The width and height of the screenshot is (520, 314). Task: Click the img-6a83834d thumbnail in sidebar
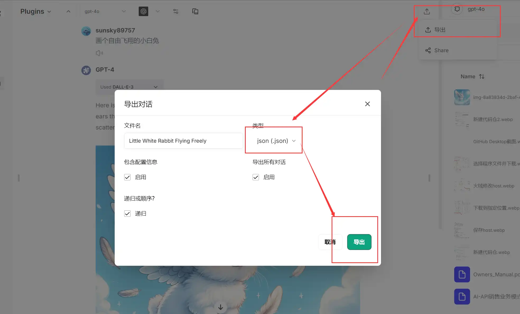(x=461, y=97)
